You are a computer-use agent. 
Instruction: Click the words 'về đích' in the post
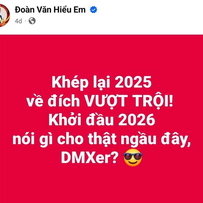(x=53, y=101)
